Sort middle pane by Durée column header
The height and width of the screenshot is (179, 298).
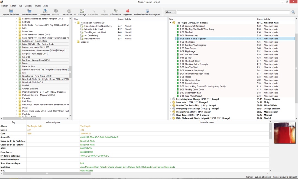pyautogui.click(x=121, y=19)
